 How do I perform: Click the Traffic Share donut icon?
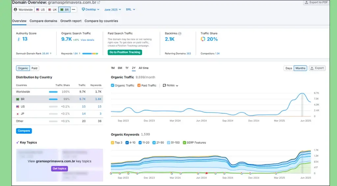click(x=203, y=39)
